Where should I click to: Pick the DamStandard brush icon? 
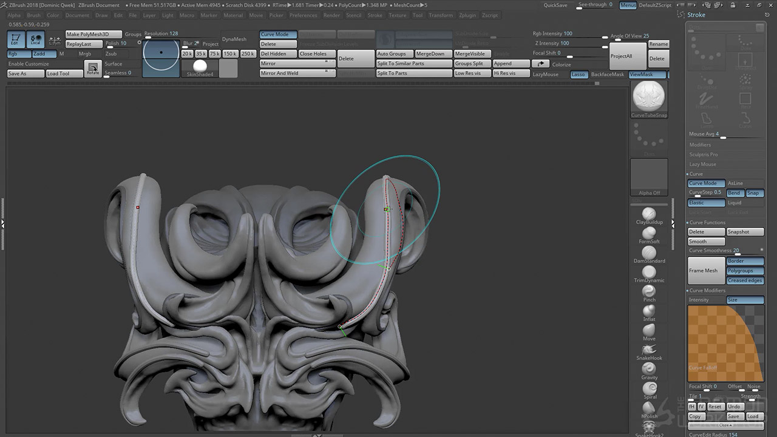coord(649,252)
